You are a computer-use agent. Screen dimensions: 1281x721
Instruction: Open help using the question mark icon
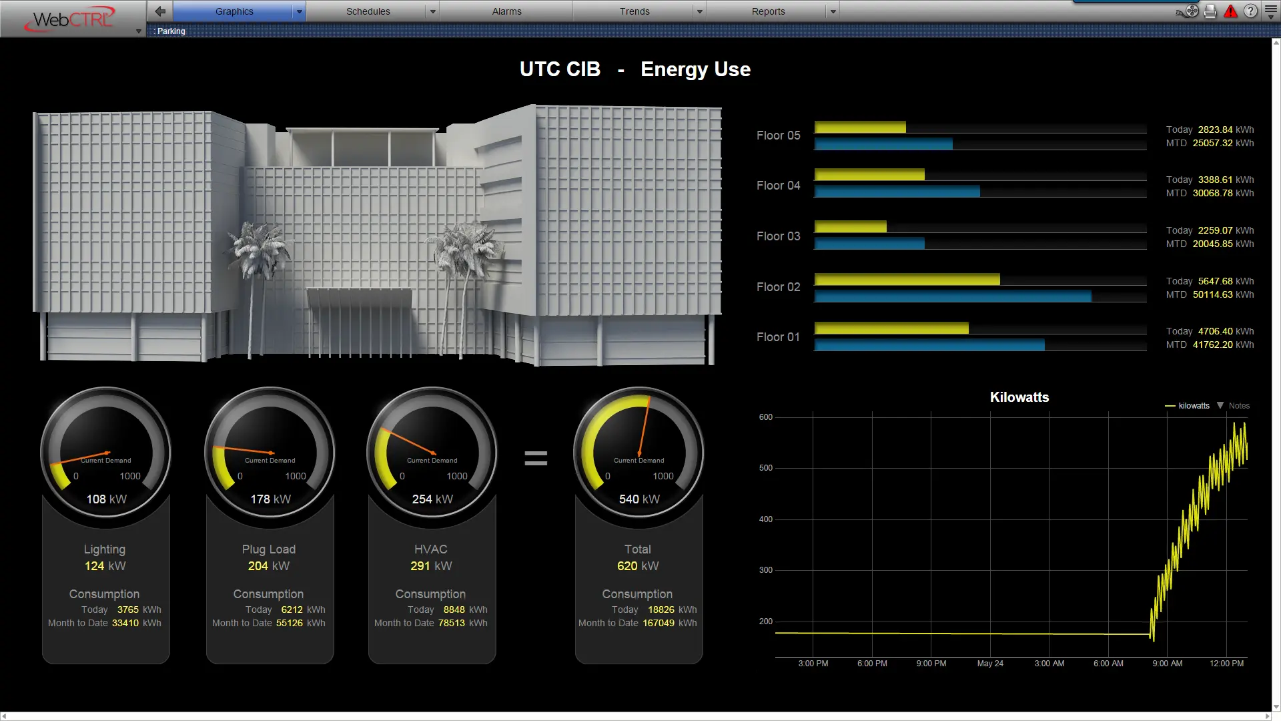pos(1251,11)
